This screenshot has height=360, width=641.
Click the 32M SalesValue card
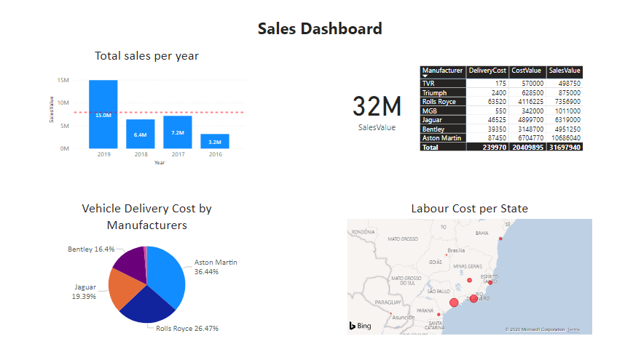(x=377, y=112)
